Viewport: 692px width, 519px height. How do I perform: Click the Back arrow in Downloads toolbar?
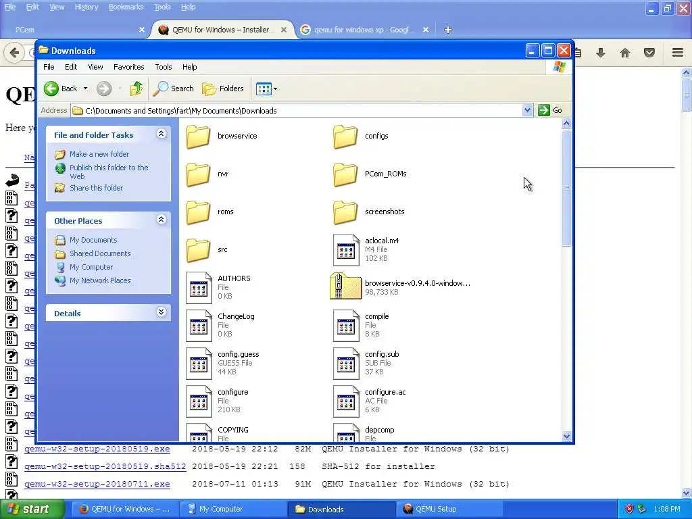(51, 89)
